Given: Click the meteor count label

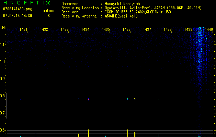Looking at the screenshot, I should [x=49, y=11].
